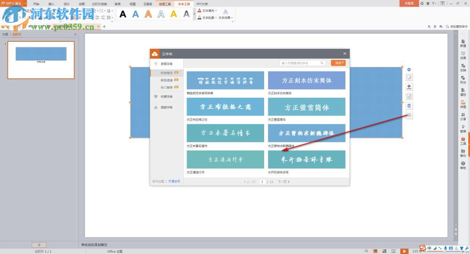Open 帮助 help in right sidebar
This screenshot has width=470, height=254.
[x=463, y=165]
